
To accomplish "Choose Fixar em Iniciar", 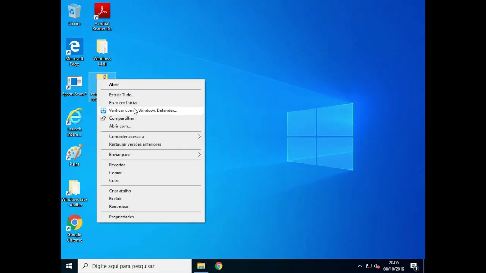I will [x=151, y=103].
